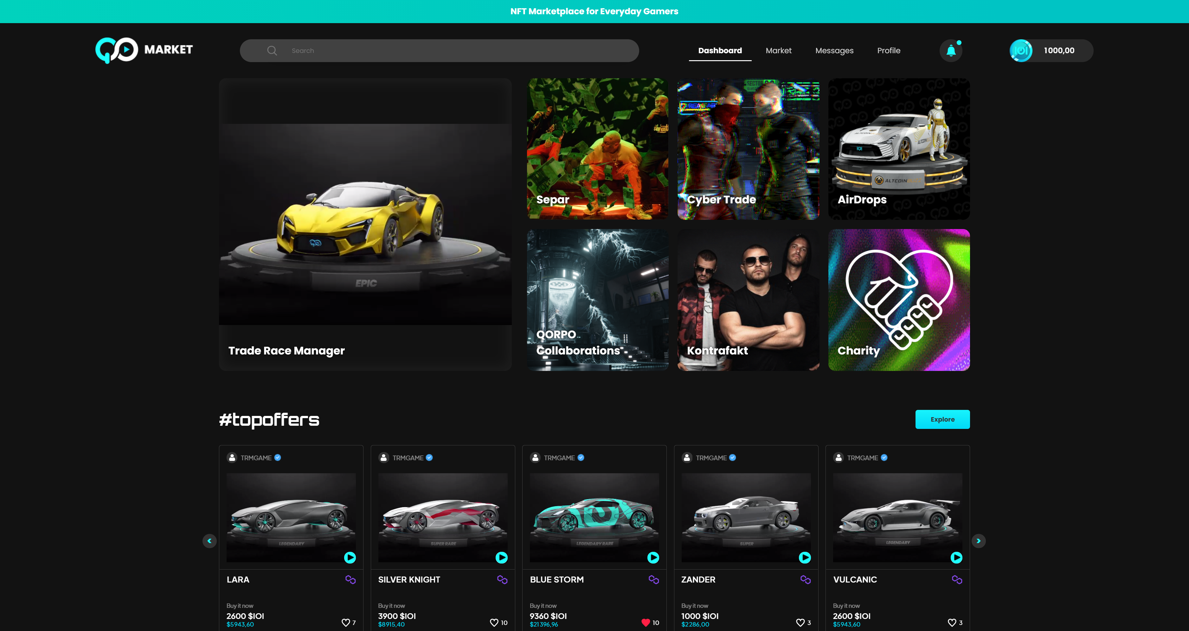Click the IOI token balance coin icon
1189x631 pixels.
(1020, 51)
